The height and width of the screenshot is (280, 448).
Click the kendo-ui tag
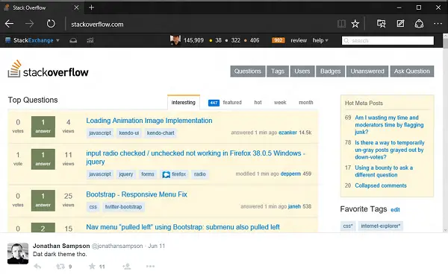[x=129, y=133]
